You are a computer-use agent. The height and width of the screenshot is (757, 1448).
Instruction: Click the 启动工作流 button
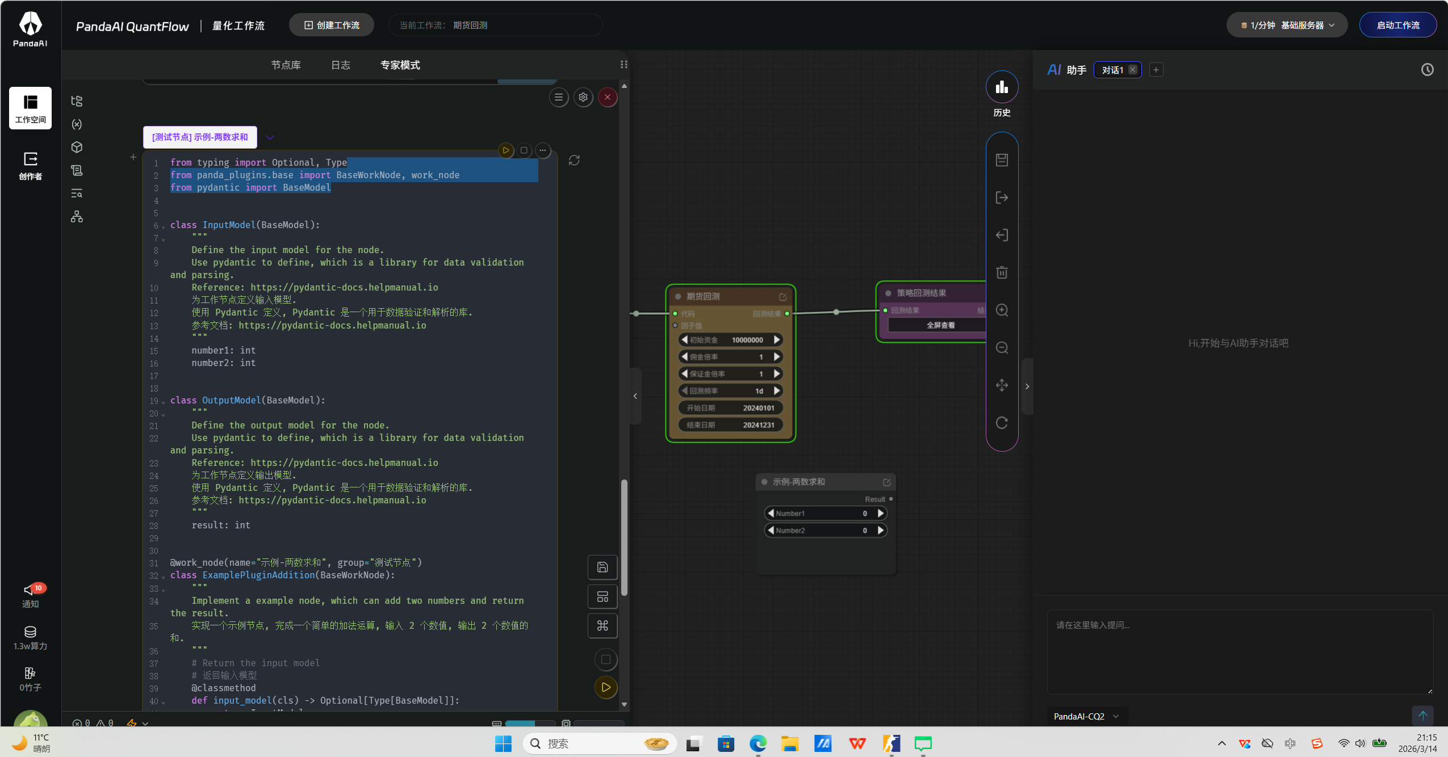[1398, 25]
